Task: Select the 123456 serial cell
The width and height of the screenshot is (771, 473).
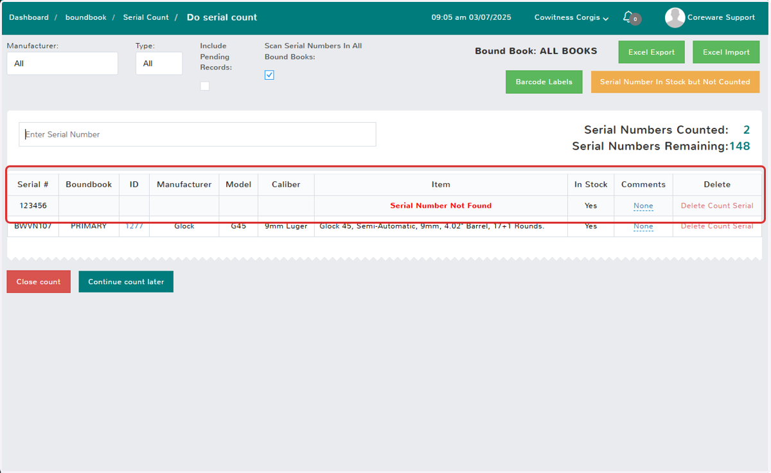Action: (x=33, y=206)
